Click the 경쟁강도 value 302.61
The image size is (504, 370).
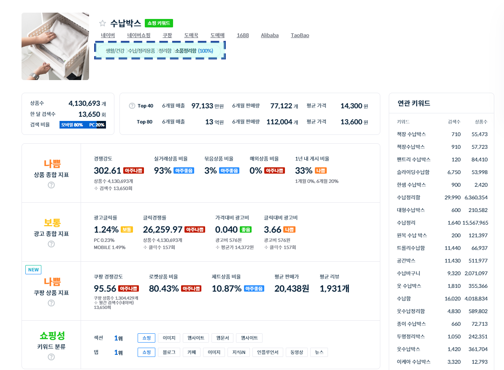[x=107, y=171]
